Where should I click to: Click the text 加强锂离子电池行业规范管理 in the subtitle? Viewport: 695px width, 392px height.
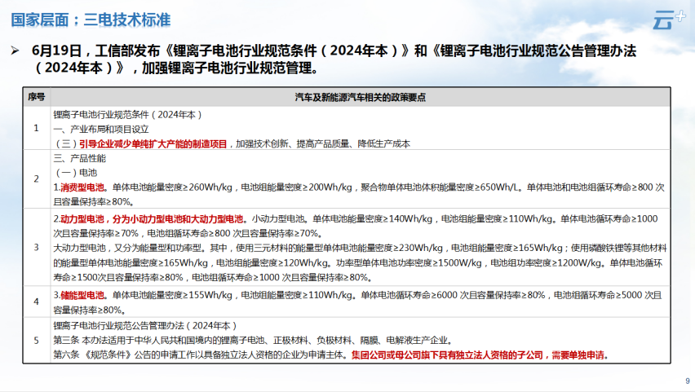coord(227,68)
